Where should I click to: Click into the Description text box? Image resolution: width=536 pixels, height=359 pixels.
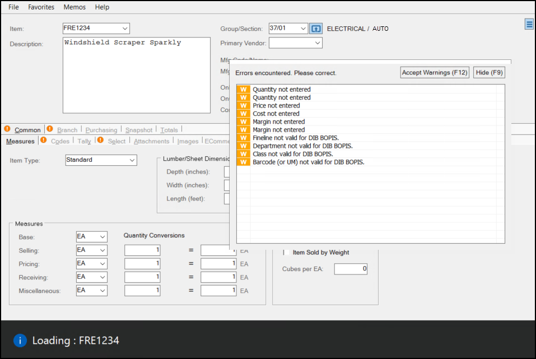tap(137, 75)
